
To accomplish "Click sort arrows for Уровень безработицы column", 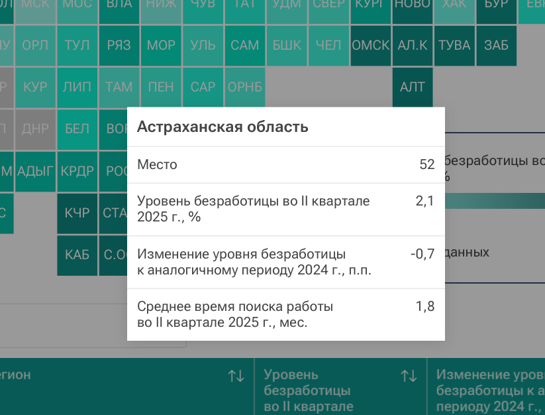I will point(409,376).
